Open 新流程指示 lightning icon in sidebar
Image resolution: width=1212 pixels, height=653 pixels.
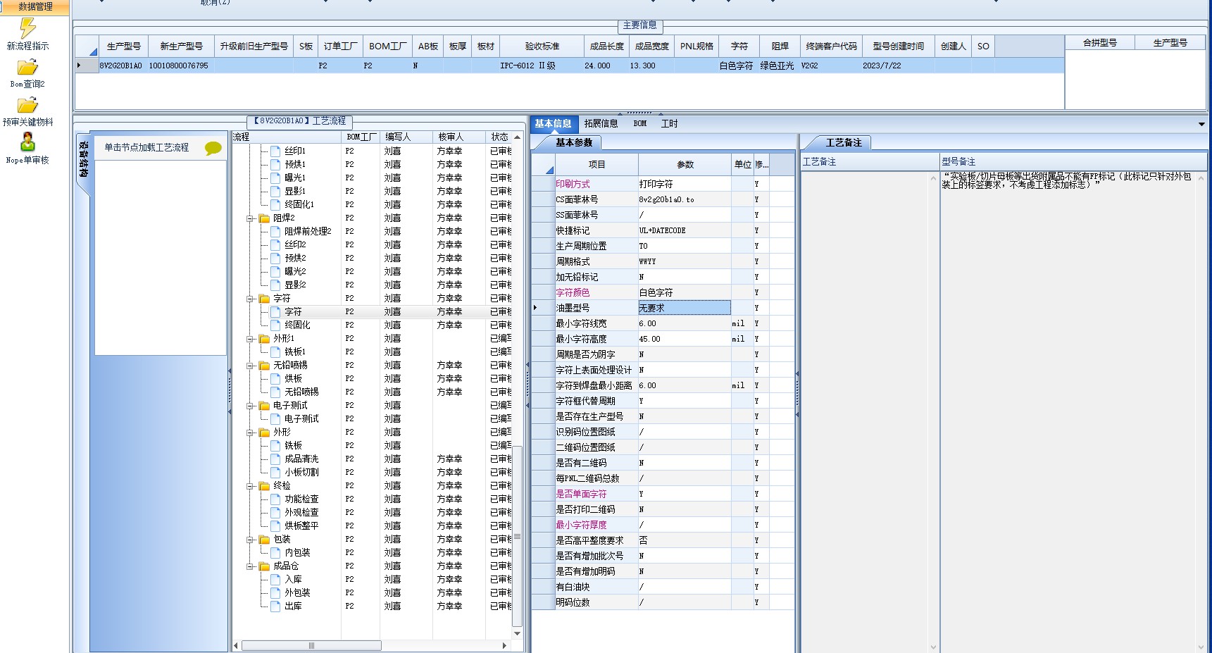pyautogui.click(x=27, y=28)
